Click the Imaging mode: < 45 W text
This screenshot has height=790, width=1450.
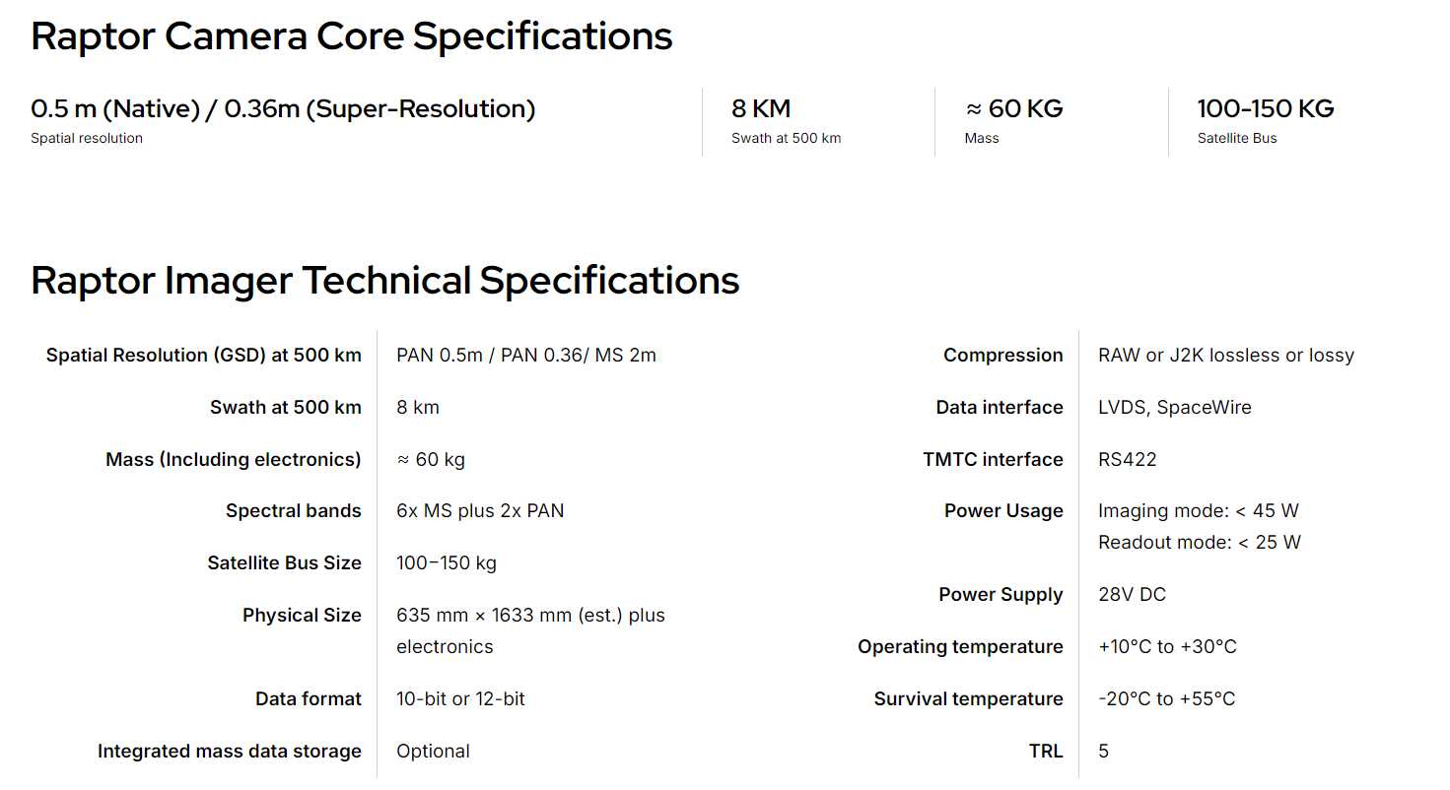(1199, 511)
